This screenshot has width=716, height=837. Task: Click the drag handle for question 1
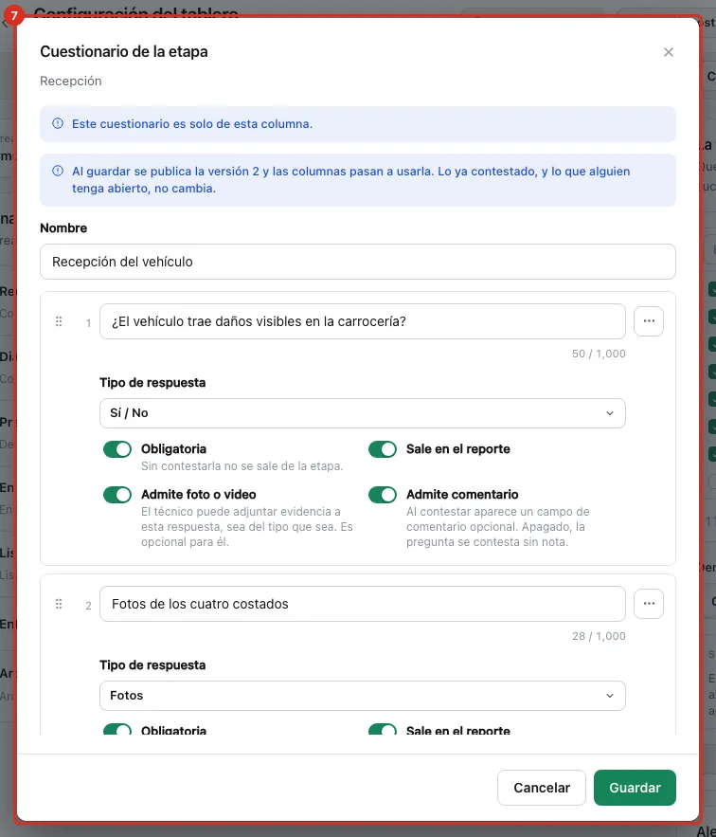(x=59, y=321)
